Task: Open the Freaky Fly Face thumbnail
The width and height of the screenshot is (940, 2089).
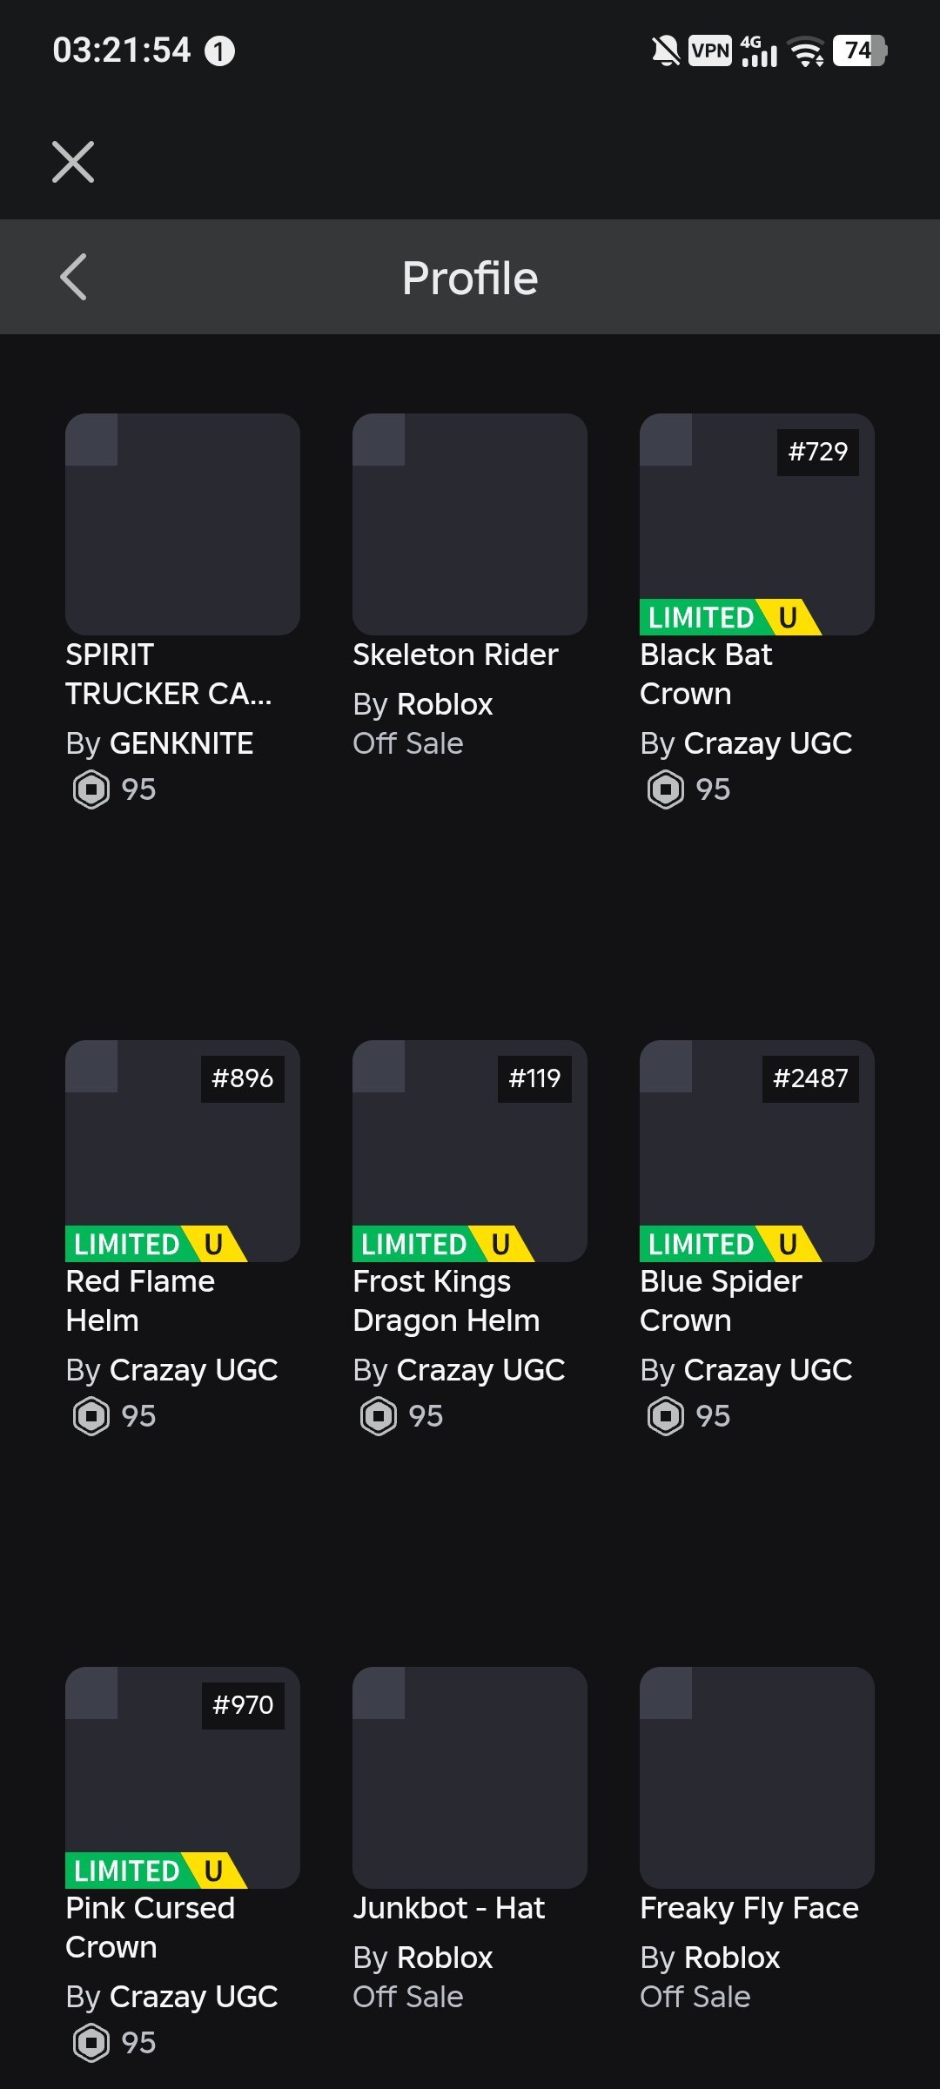Action: point(757,1777)
